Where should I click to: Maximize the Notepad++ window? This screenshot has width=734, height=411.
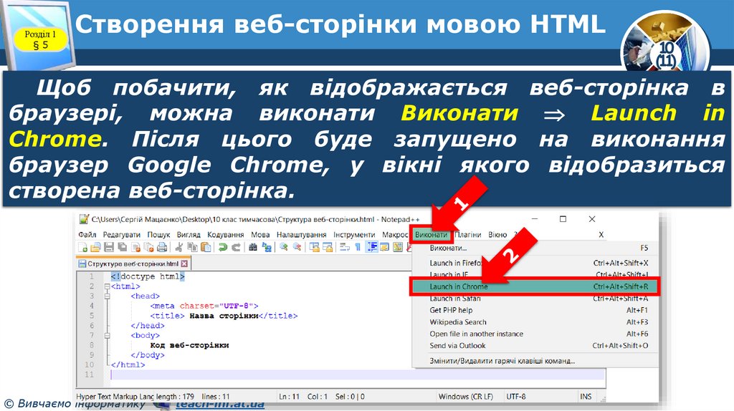click(x=563, y=219)
